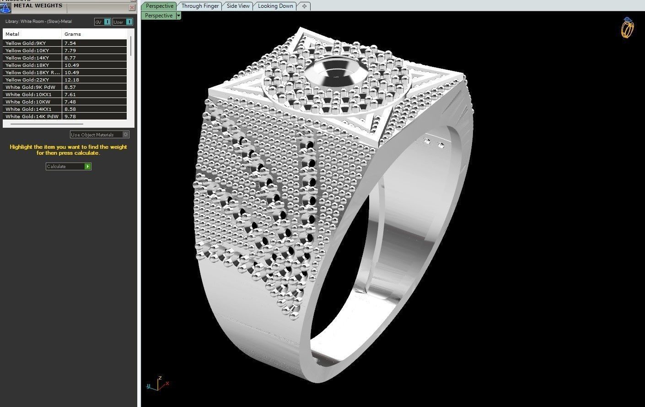Switch to the Looking Down tab
Viewport: 645px width, 407px height.
pos(275,6)
